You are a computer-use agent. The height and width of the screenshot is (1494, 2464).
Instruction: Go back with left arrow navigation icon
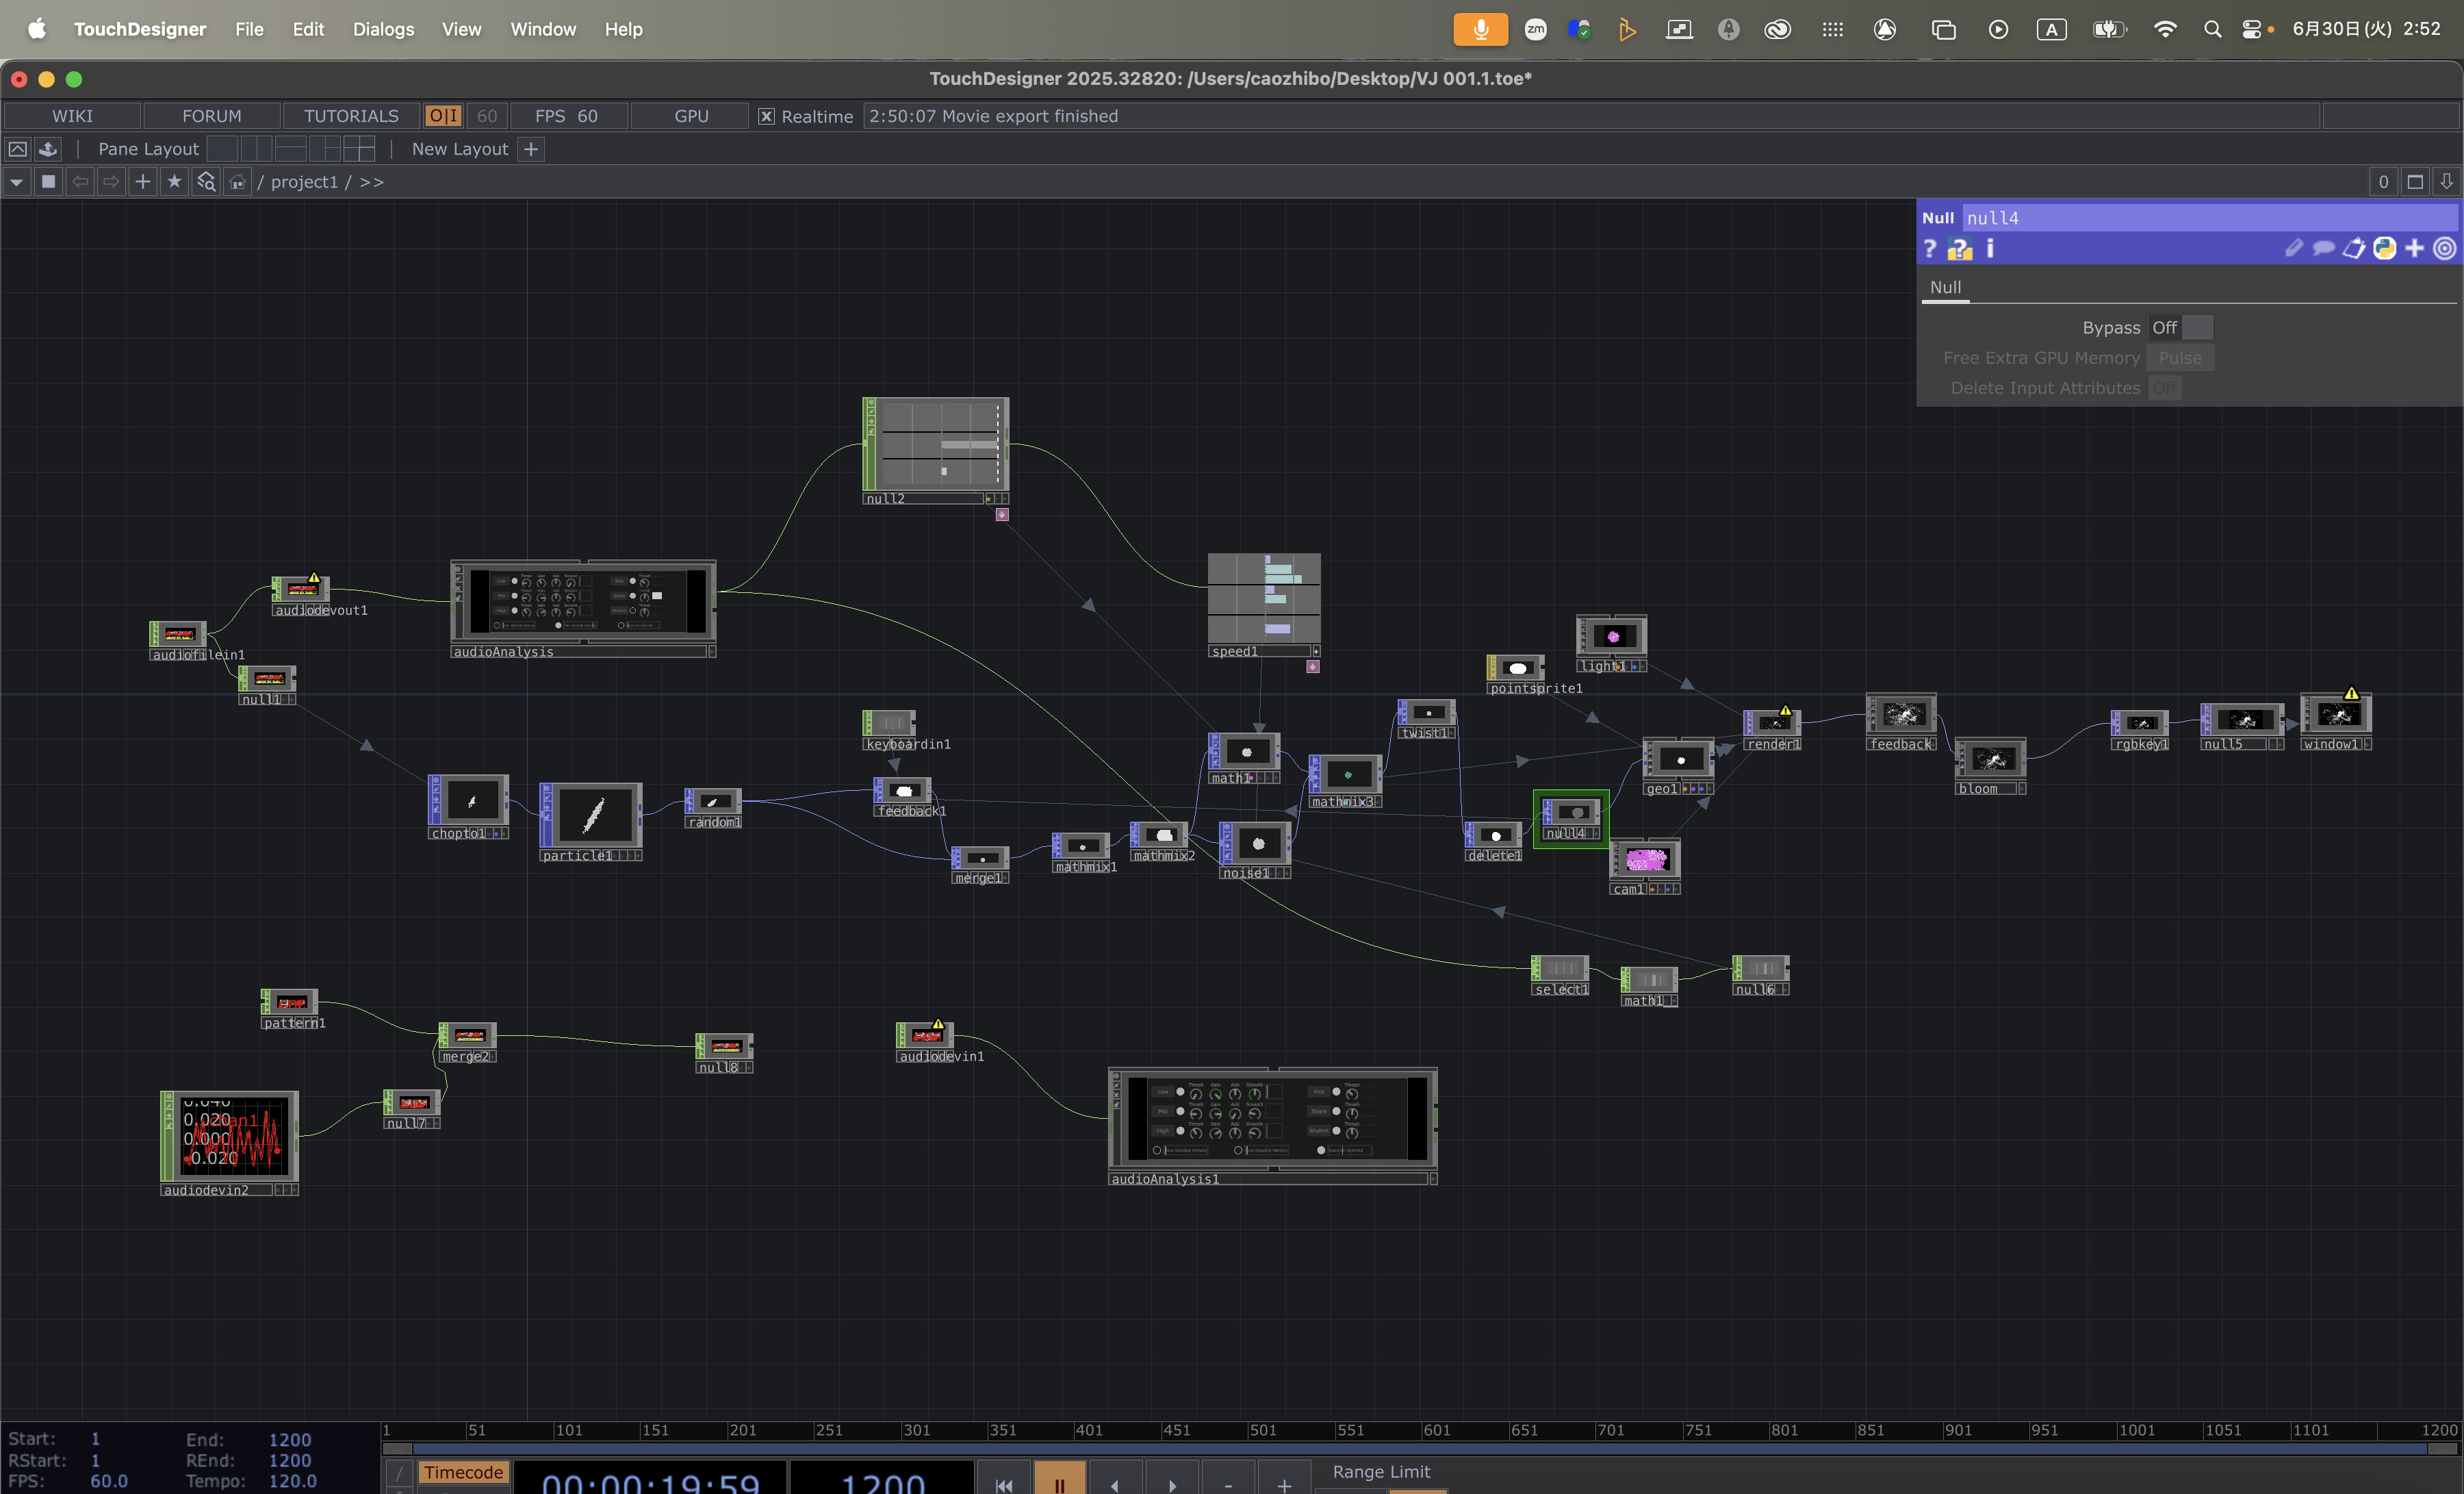[x=80, y=182]
